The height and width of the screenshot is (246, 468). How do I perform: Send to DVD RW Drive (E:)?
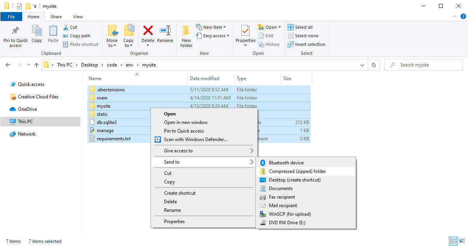click(306, 223)
